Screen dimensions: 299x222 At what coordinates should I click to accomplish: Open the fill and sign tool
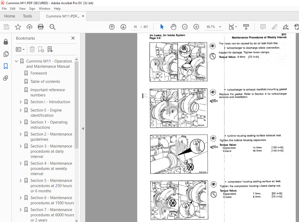coord(286,27)
